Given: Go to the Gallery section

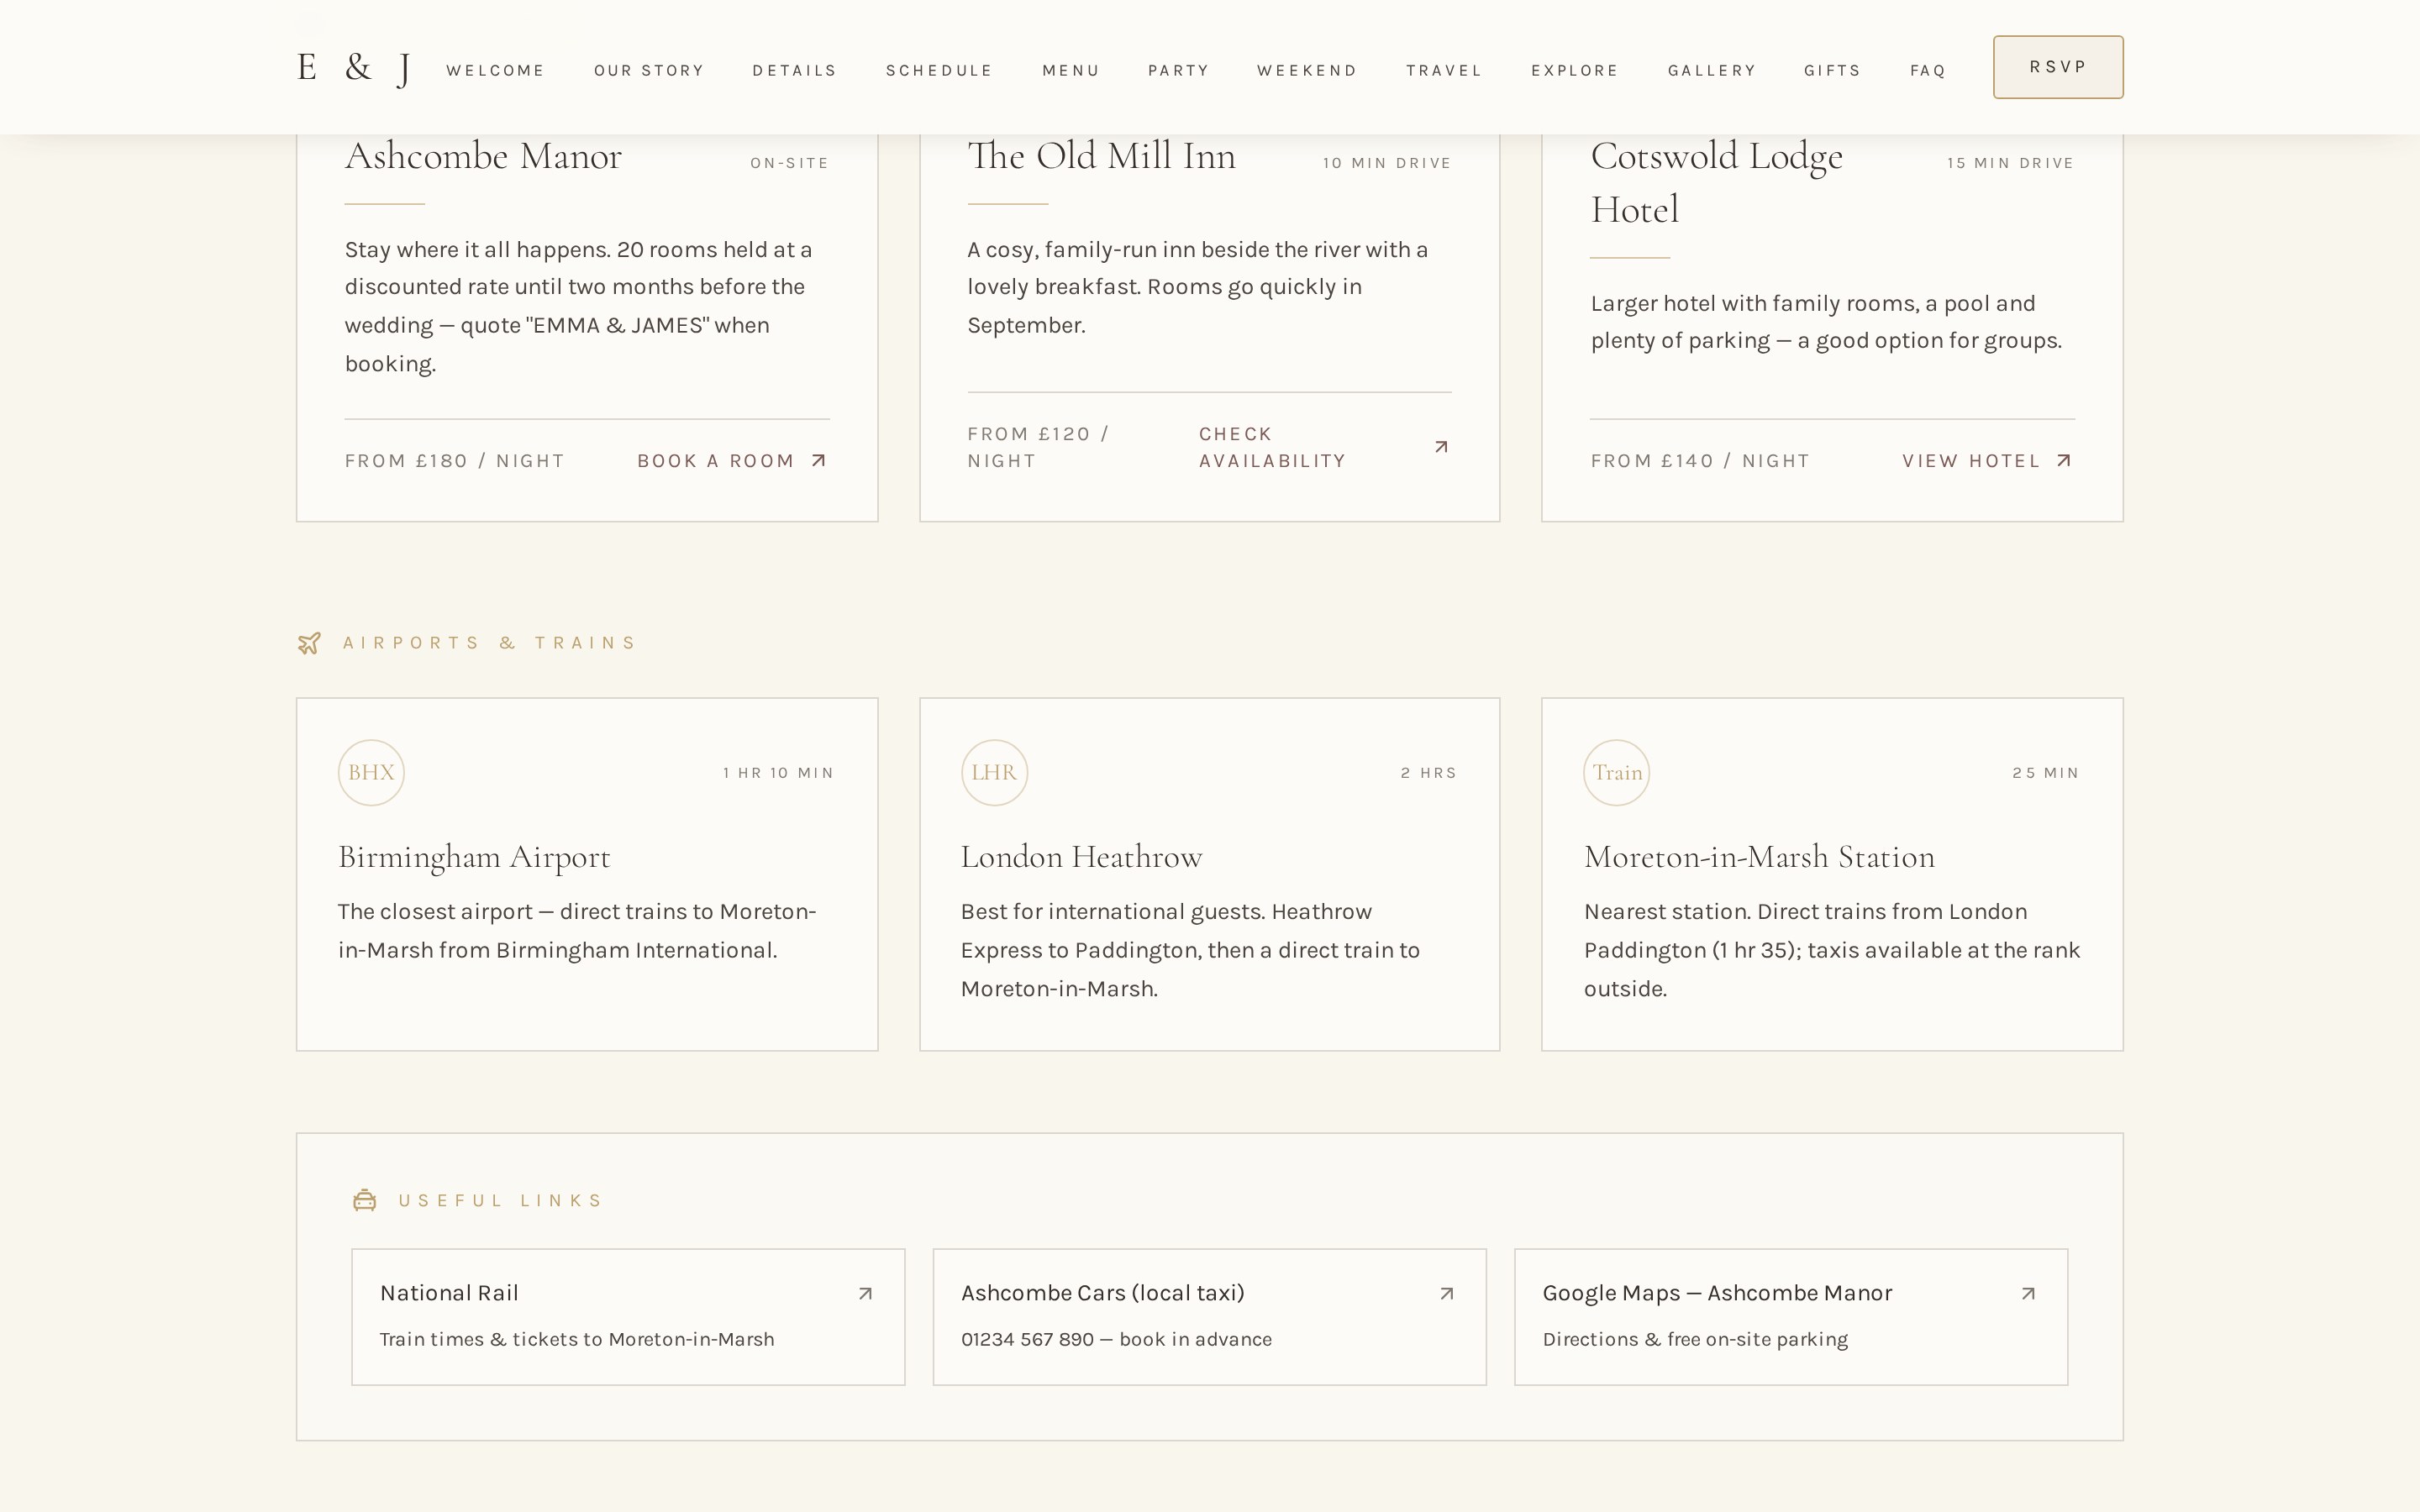Looking at the screenshot, I should (1712, 70).
